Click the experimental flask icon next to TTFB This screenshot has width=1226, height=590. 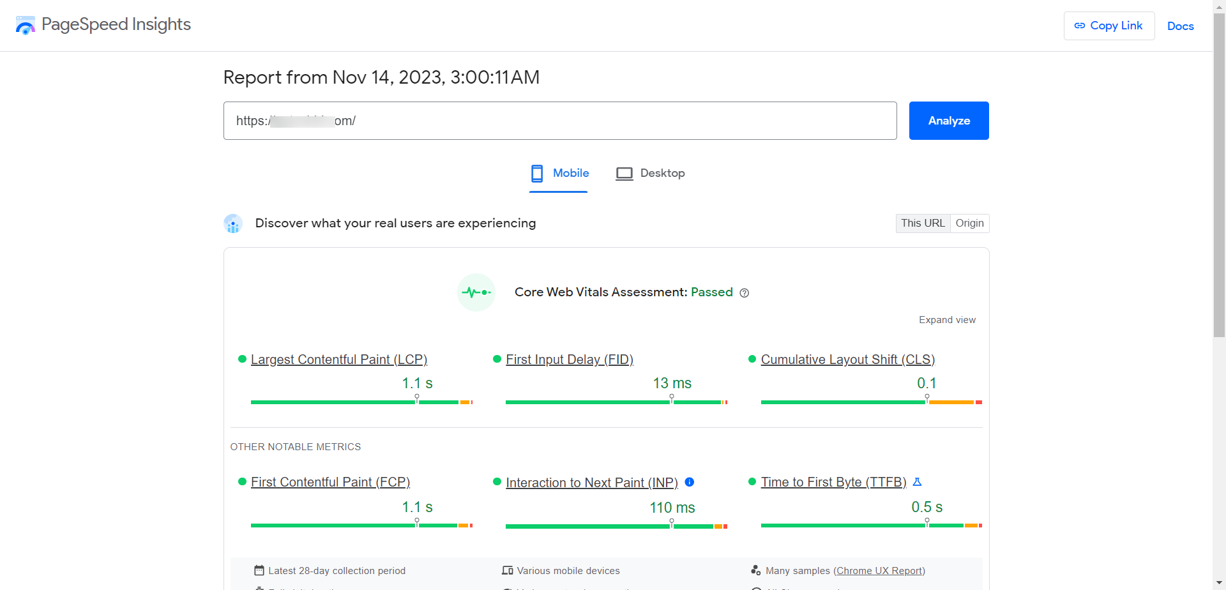(x=918, y=481)
